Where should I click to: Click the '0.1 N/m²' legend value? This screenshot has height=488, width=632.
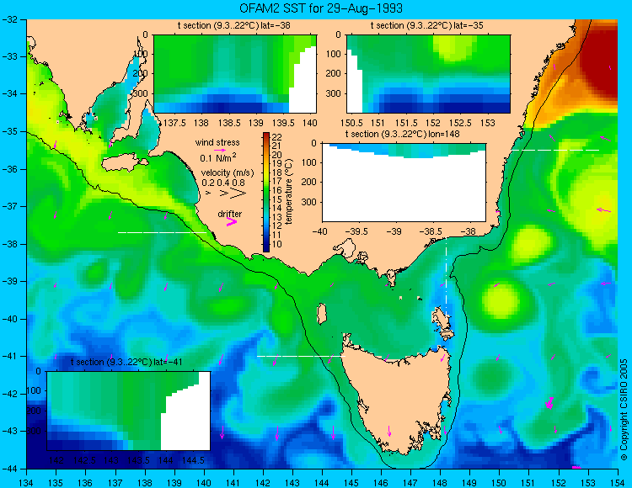[218, 157]
